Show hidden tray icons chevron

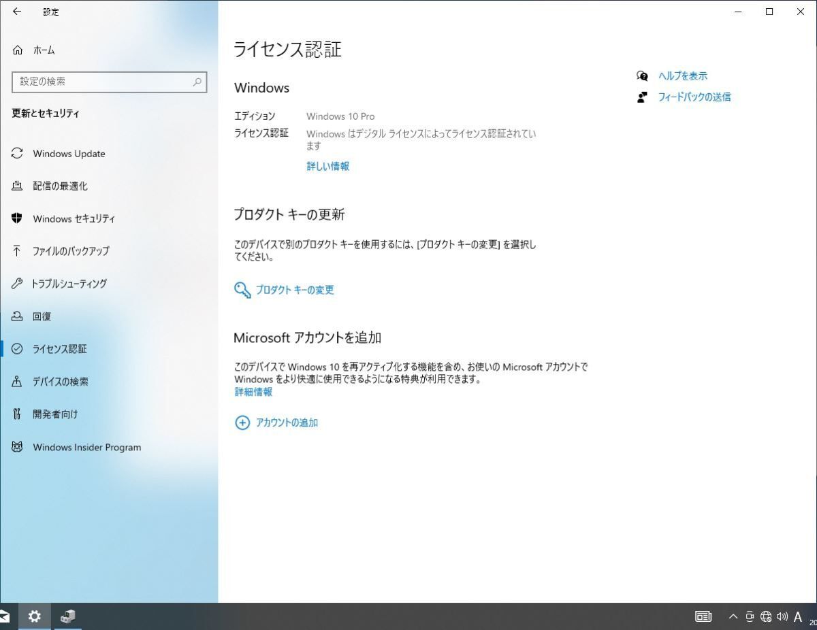pyautogui.click(x=733, y=616)
